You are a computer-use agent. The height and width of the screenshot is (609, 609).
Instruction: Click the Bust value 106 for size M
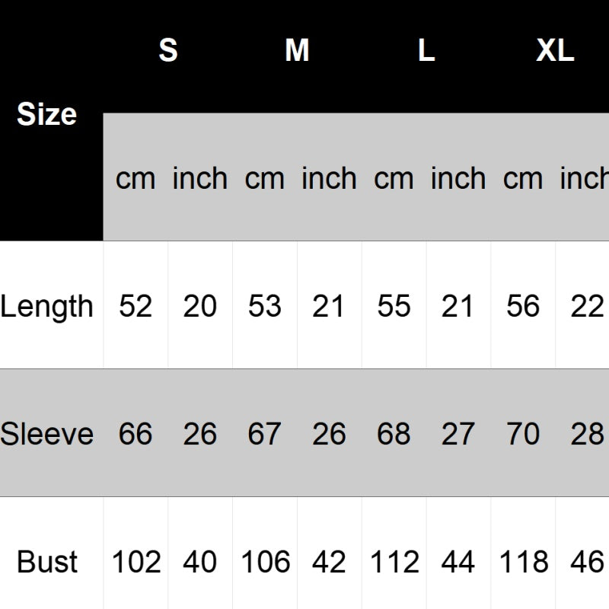click(265, 563)
